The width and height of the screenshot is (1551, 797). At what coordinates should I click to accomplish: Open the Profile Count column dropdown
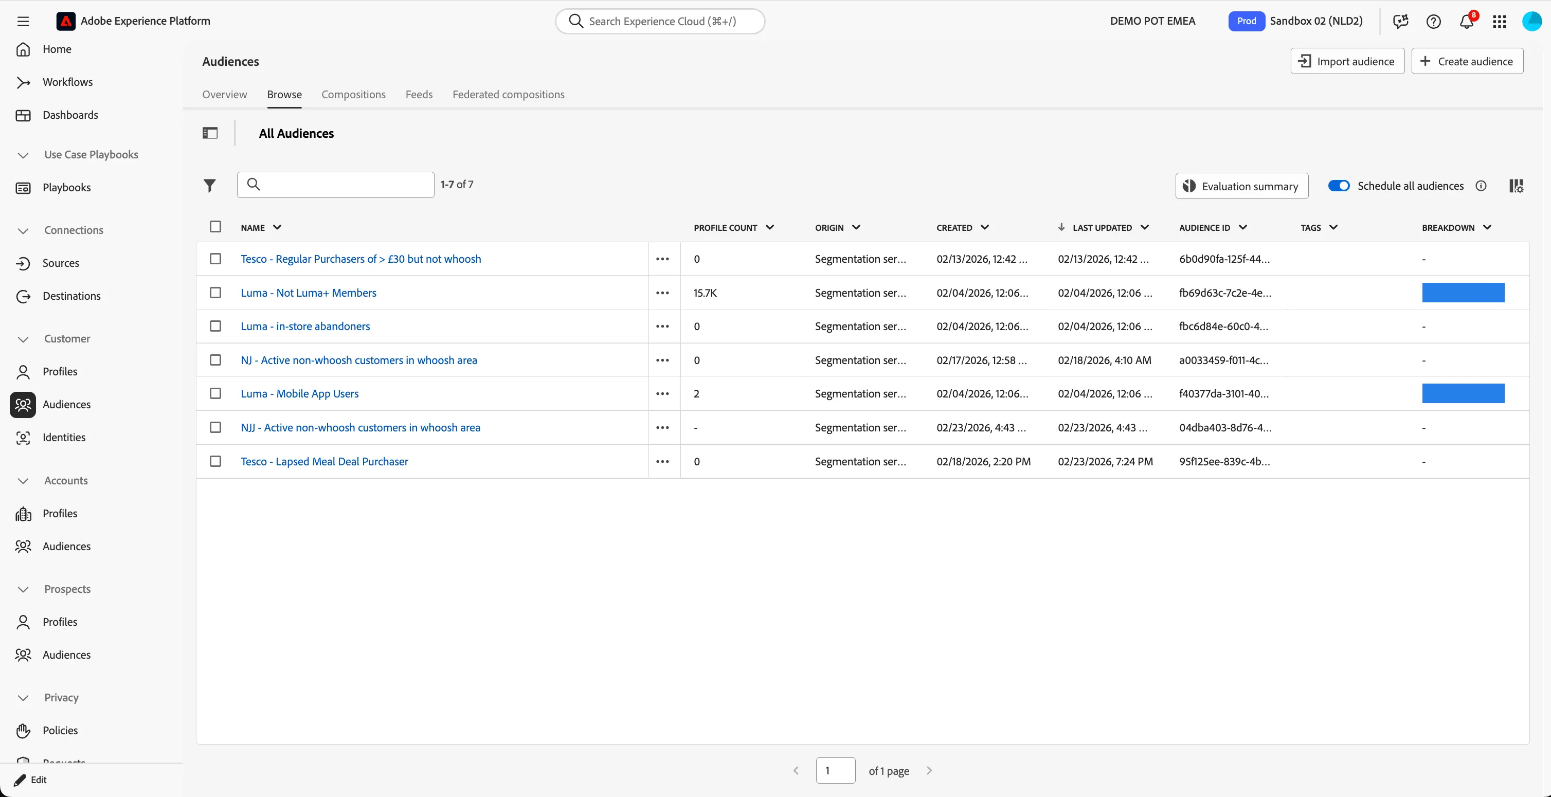pos(769,228)
